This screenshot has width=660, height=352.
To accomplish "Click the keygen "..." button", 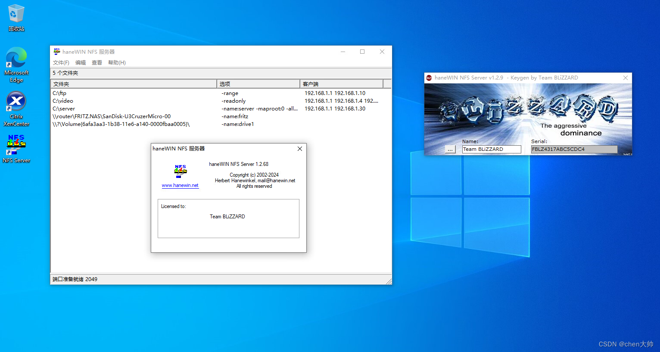I will pyautogui.click(x=450, y=149).
